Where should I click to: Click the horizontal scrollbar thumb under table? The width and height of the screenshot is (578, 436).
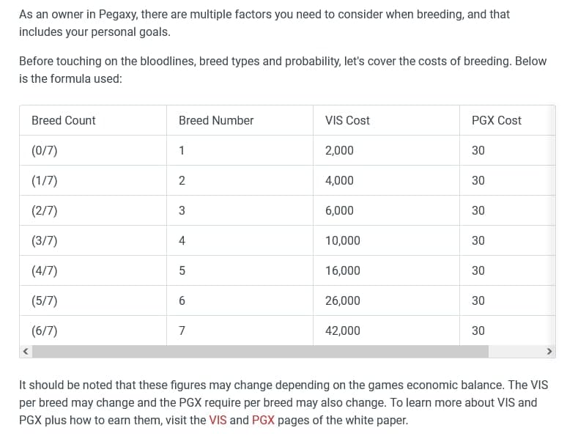[260, 352]
